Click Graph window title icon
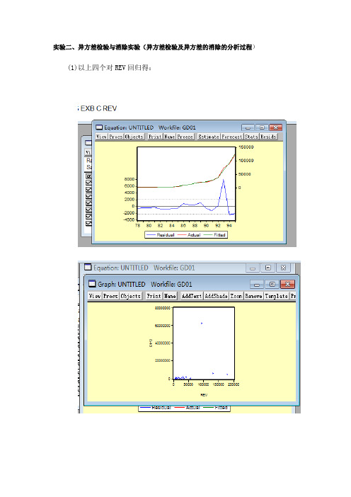The height and width of the screenshot is (497, 351). pyautogui.click(x=92, y=284)
